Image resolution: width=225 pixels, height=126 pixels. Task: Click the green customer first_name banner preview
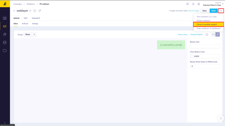coord(171,45)
